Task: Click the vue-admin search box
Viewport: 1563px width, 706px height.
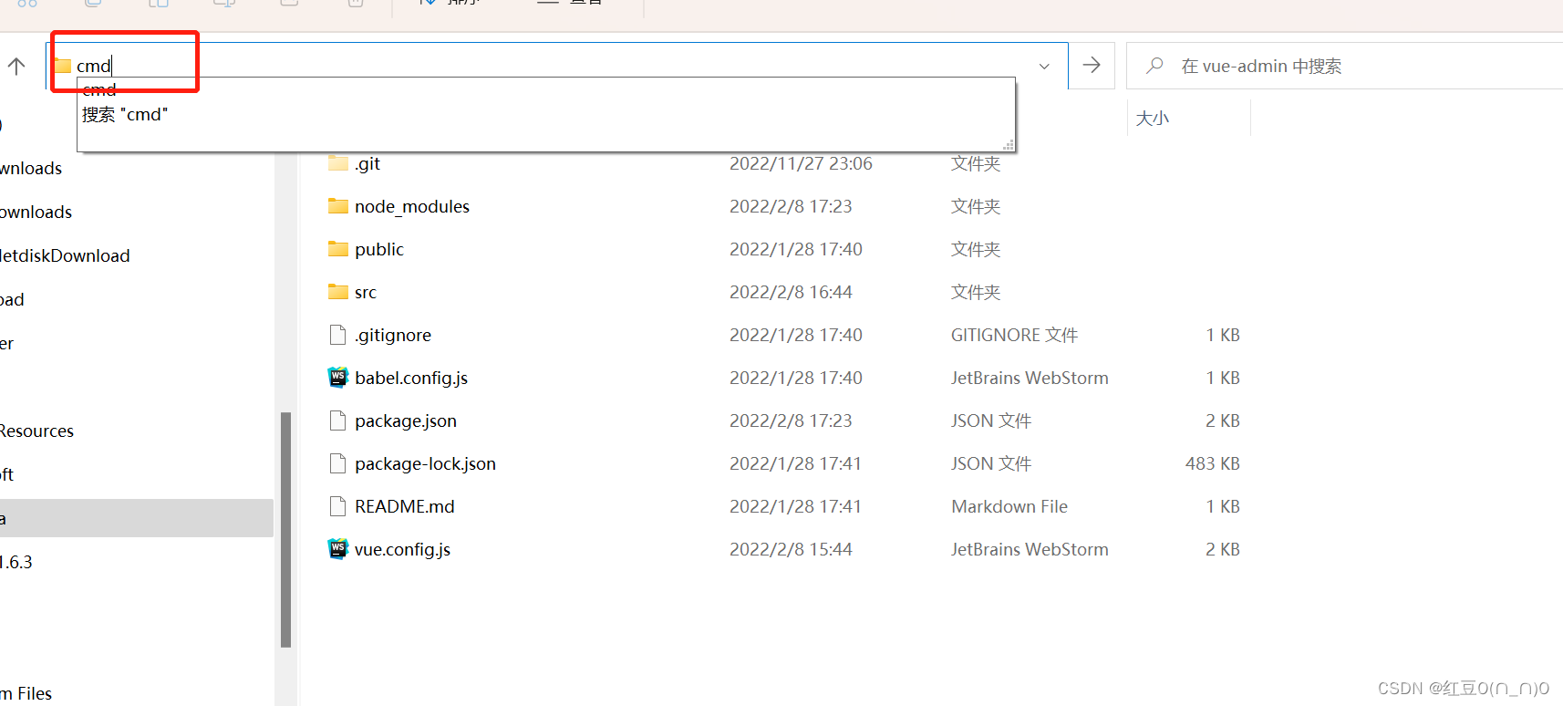Action: point(1345,66)
